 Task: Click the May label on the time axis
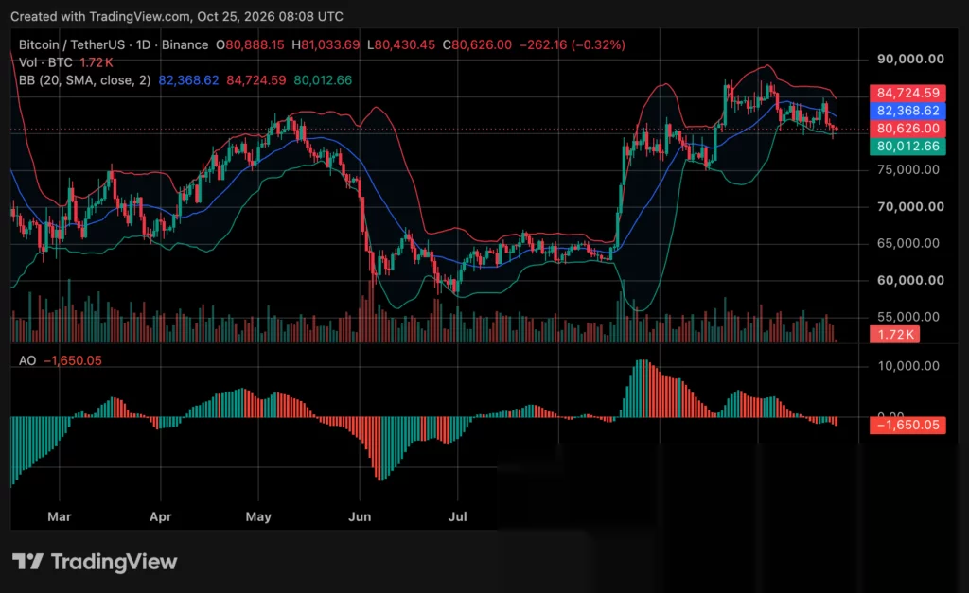click(x=258, y=517)
